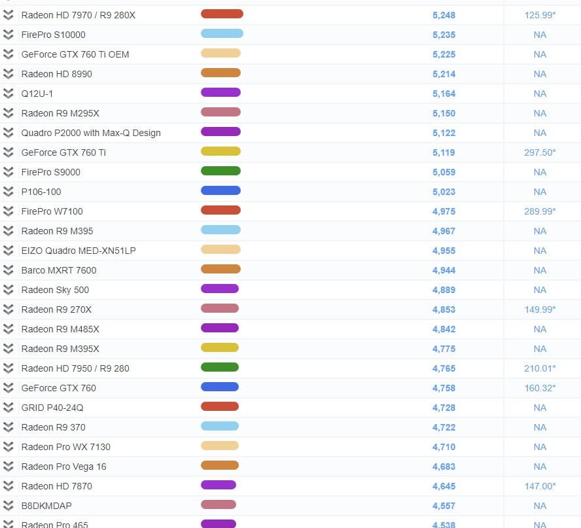Click the green bar for FirePro S9000
581x528 pixels.
(x=221, y=171)
